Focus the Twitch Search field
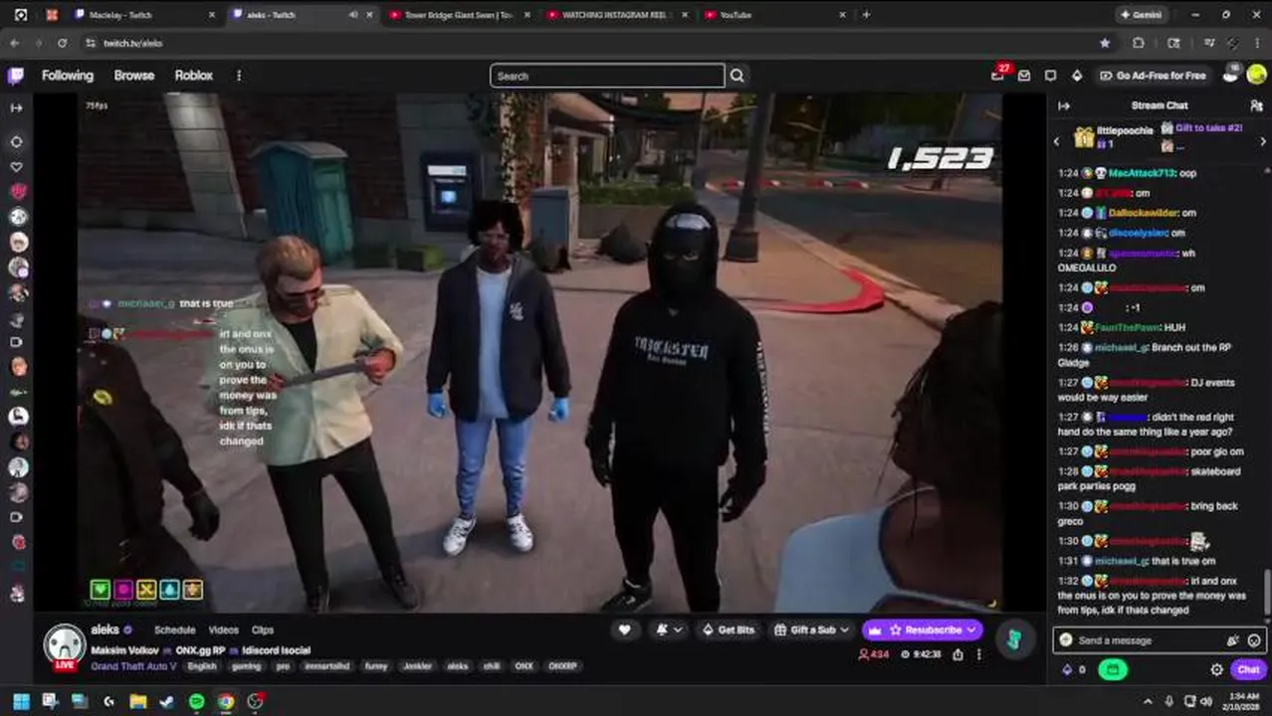The image size is (1272, 716). (x=607, y=76)
